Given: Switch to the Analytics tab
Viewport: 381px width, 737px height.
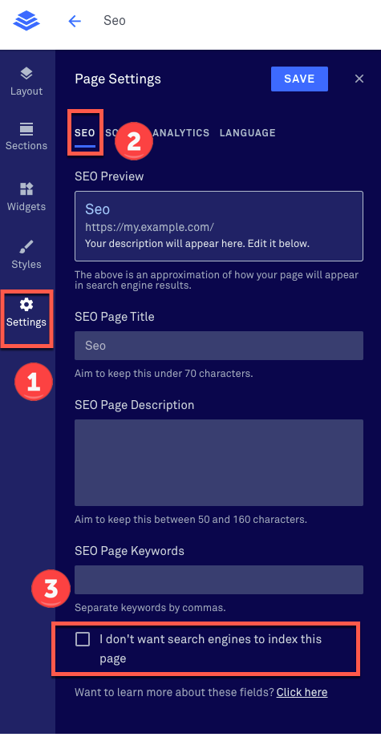Looking at the screenshot, I should pos(181,133).
